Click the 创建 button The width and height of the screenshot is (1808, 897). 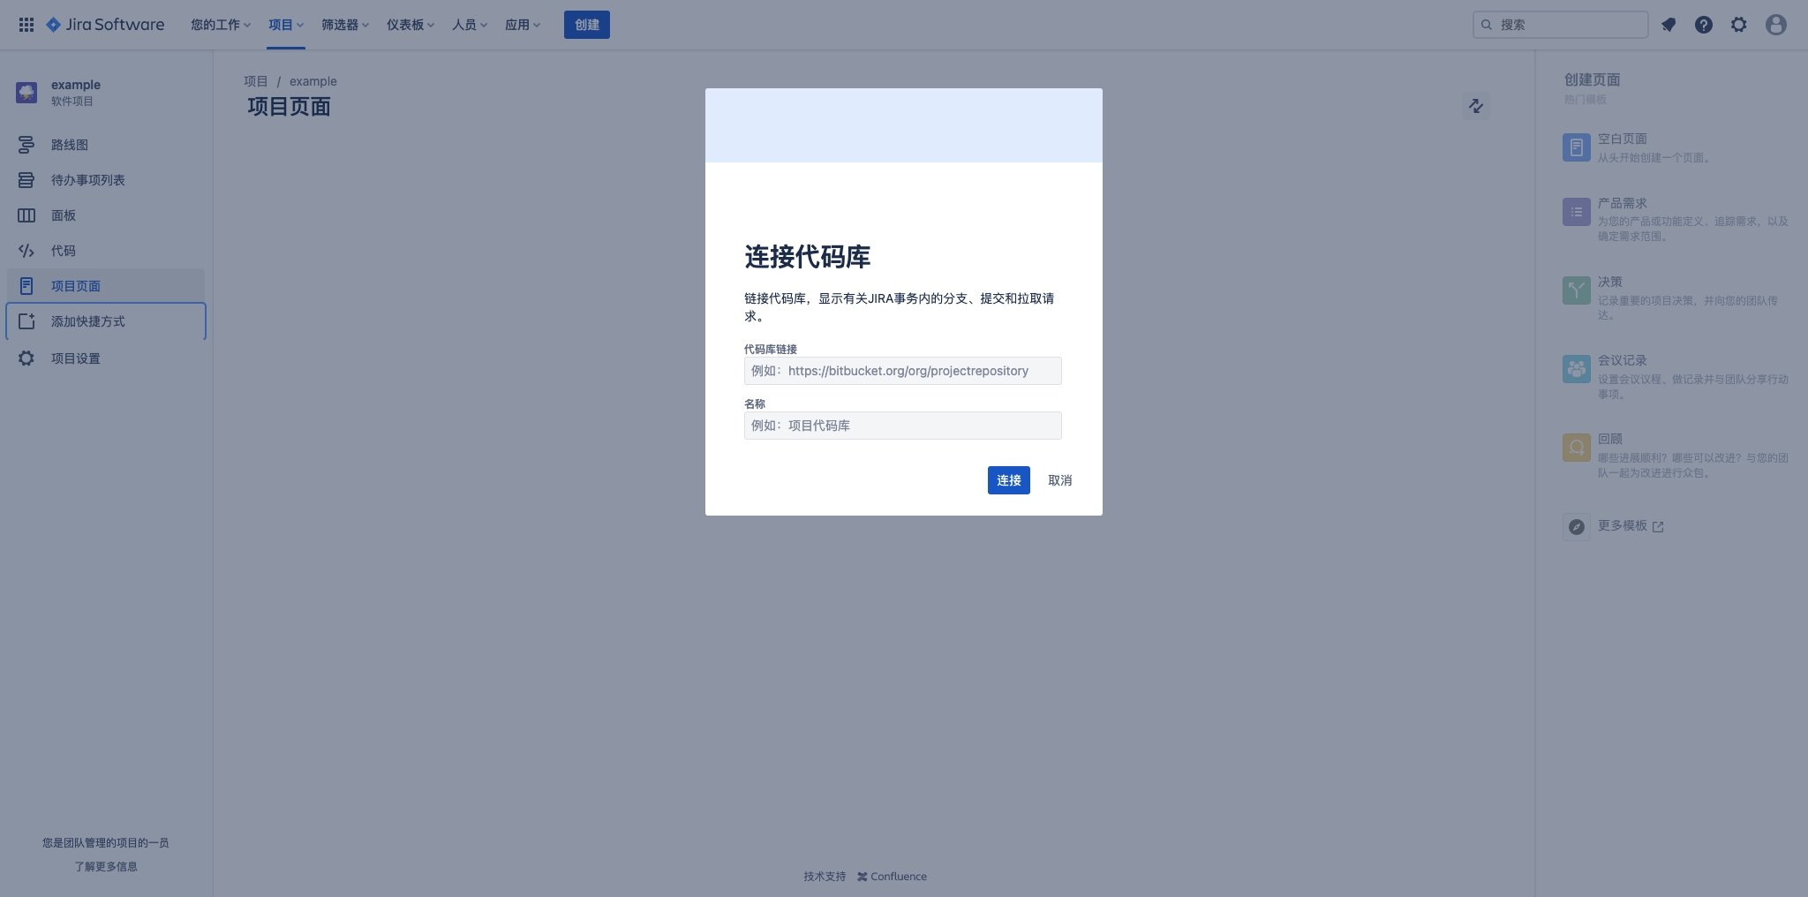tap(587, 25)
